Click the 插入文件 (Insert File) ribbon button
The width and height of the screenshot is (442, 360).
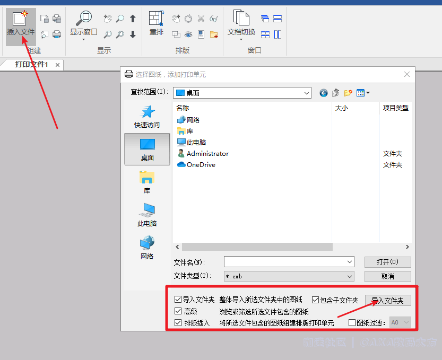pyautogui.click(x=21, y=27)
